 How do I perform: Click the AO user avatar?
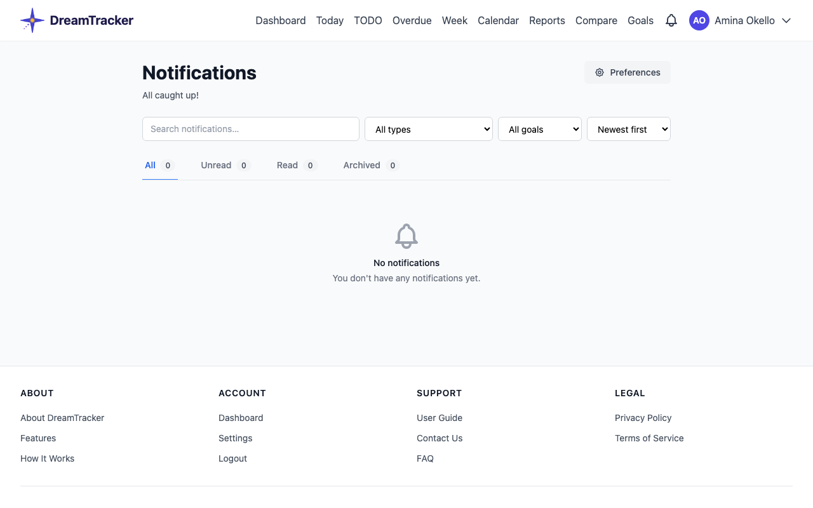click(699, 20)
